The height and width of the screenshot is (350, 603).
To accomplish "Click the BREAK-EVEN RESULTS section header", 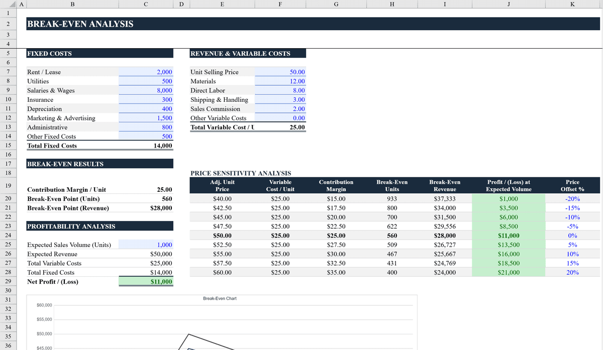I will (99, 164).
